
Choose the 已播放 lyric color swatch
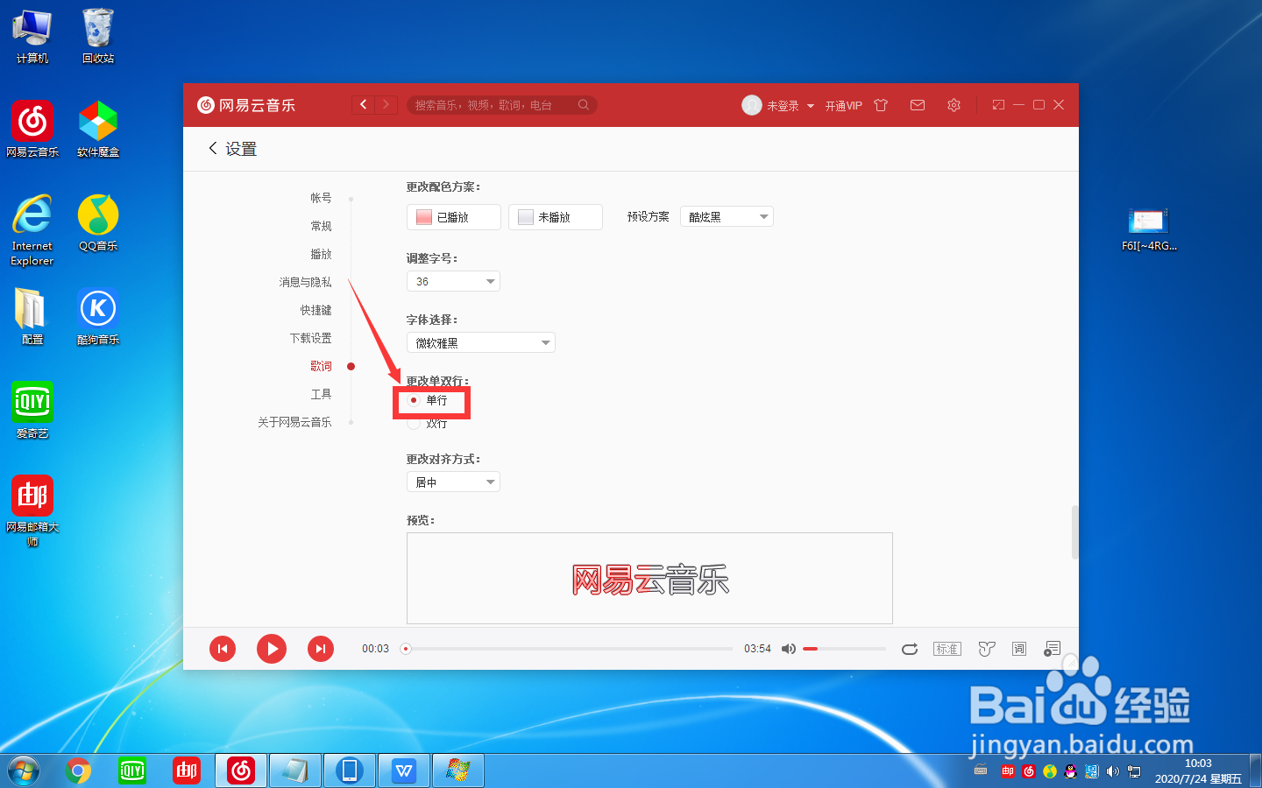(453, 216)
